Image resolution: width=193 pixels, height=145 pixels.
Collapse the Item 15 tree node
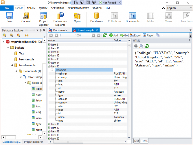(x=49, y=66)
